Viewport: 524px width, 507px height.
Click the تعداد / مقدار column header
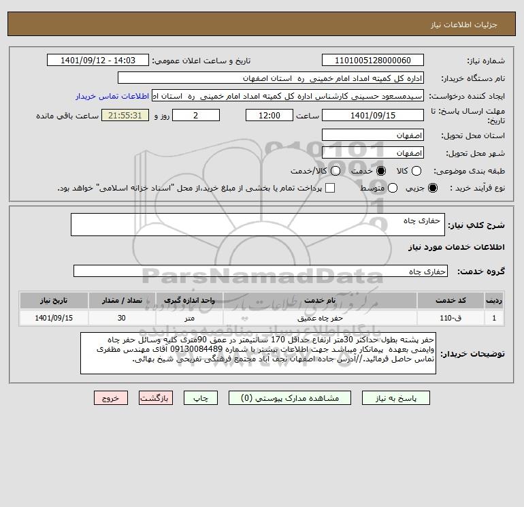click(122, 300)
